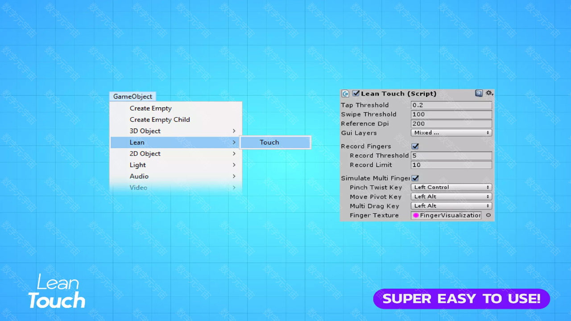Viewport: 571px width, 321px height.
Task: Click the Swipe Threshold value field
Action: click(x=451, y=115)
